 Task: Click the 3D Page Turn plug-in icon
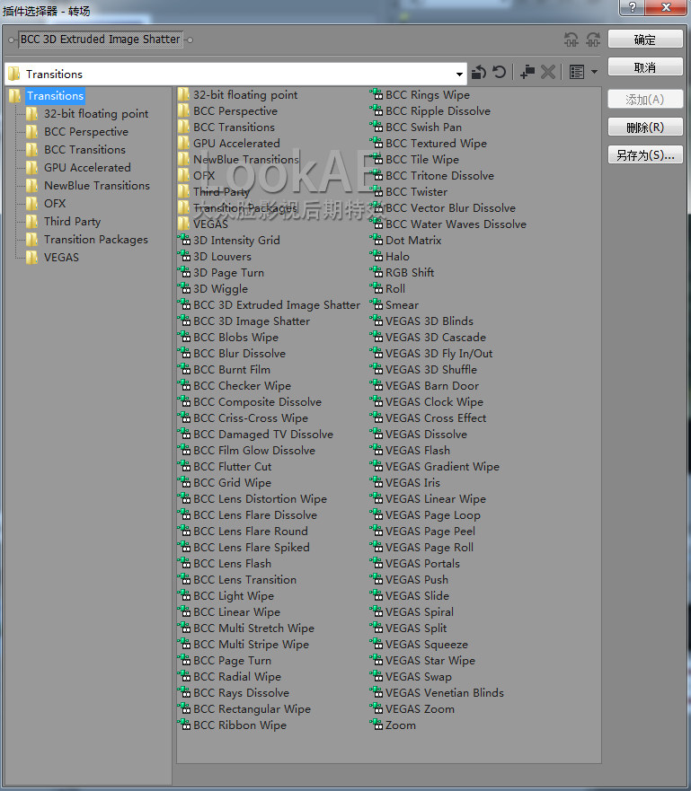point(183,272)
